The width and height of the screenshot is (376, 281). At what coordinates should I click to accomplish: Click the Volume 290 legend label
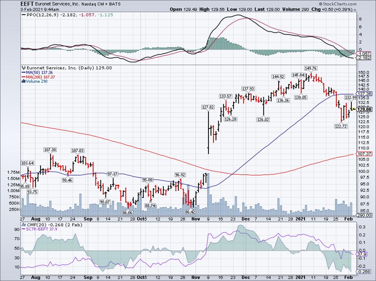pyautogui.click(x=37, y=82)
